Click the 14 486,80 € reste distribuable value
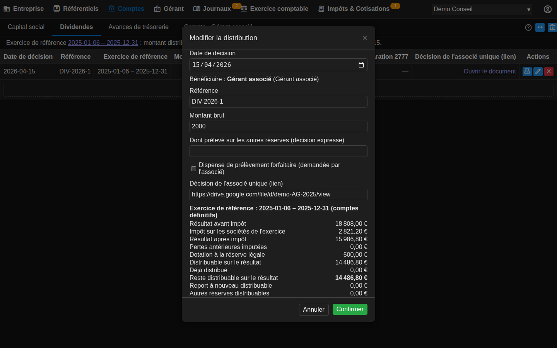The height and width of the screenshot is (348, 557). pos(351,278)
